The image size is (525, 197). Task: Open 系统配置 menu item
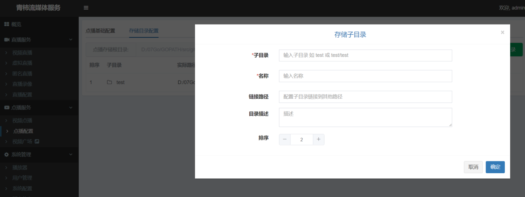[x=22, y=189]
